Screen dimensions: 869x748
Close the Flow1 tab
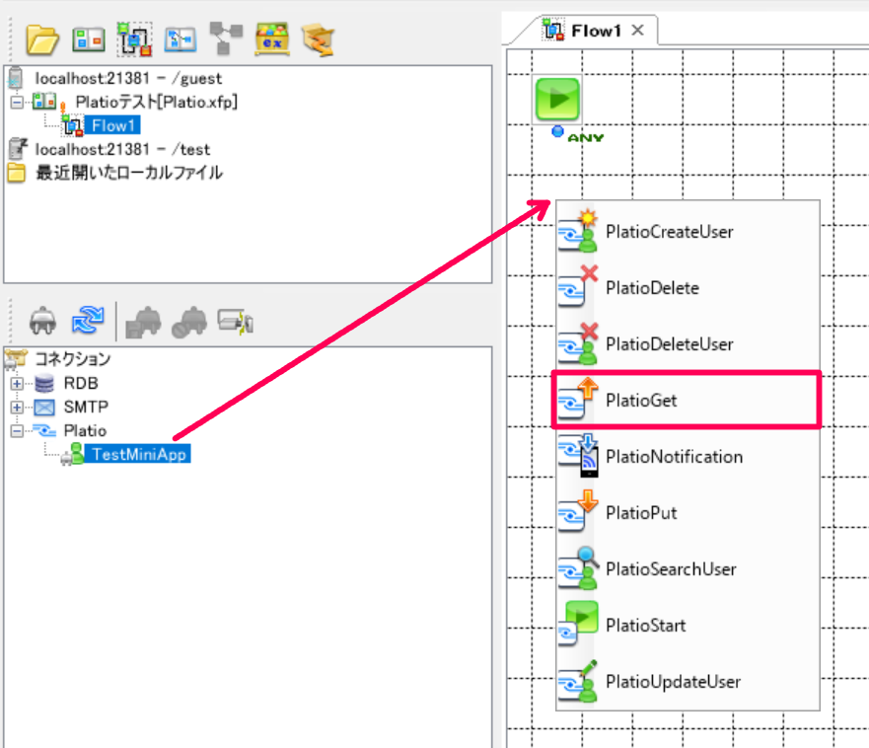click(x=638, y=30)
